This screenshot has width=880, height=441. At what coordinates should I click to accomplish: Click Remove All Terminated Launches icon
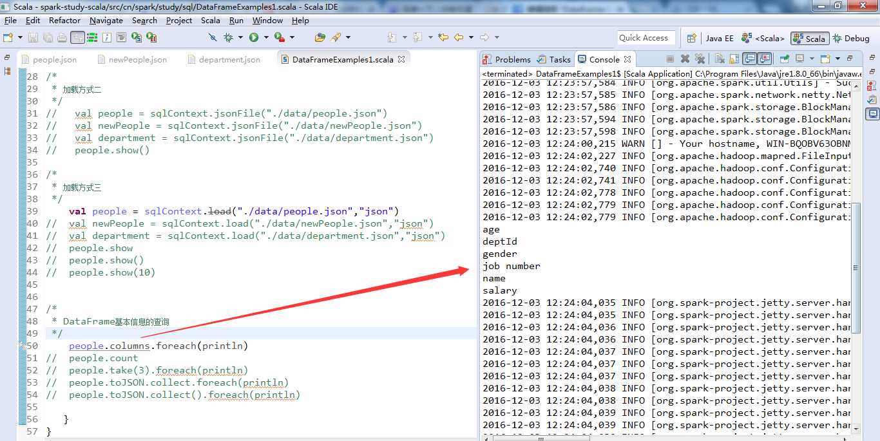point(700,59)
